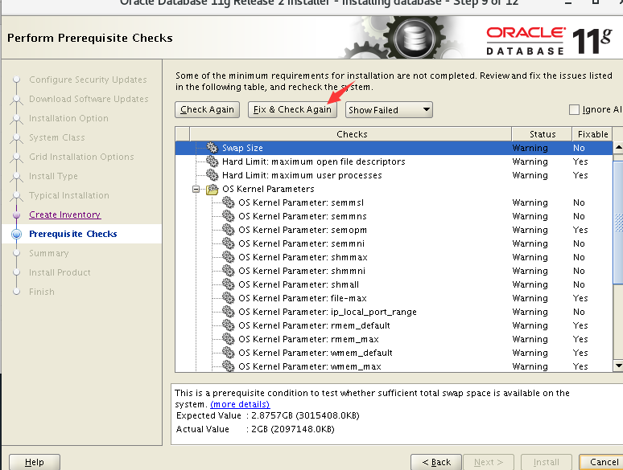Click the Check Again button
This screenshot has height=470, width=623.
pyautogui.click(x=207, y=109)
